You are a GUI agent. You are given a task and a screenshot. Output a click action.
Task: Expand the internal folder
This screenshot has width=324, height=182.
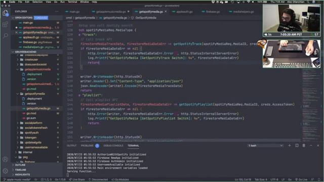[16, 152]
